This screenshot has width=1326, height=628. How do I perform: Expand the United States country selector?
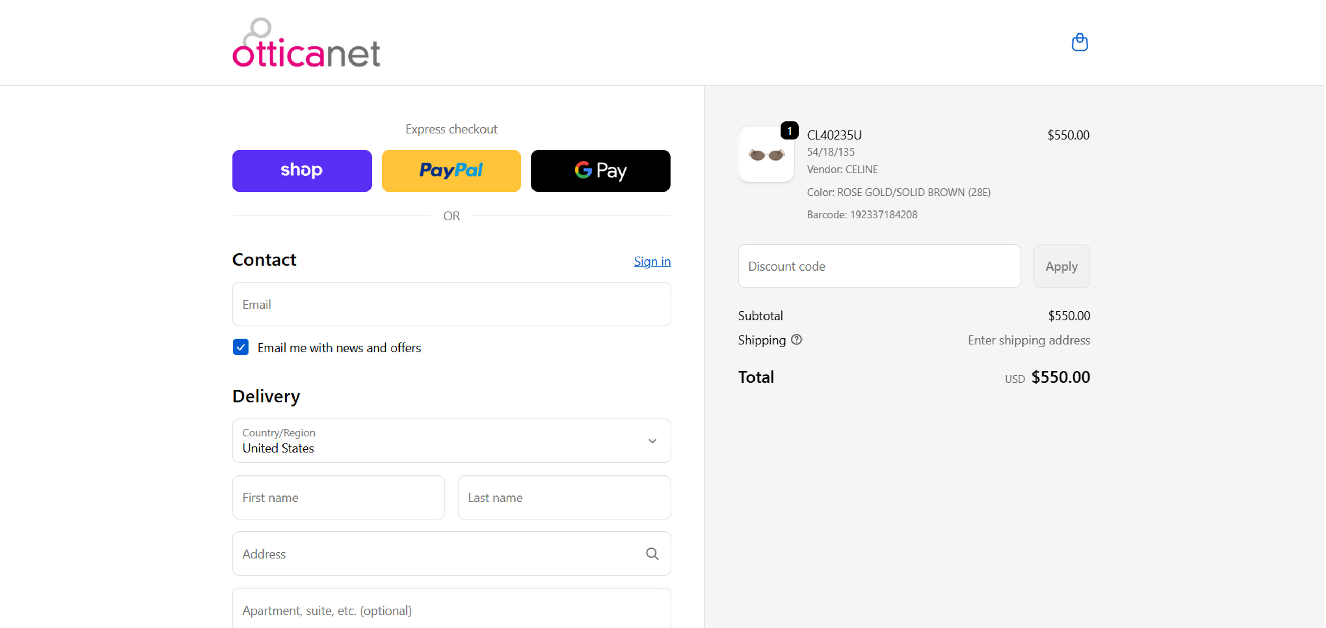[451, 441]
